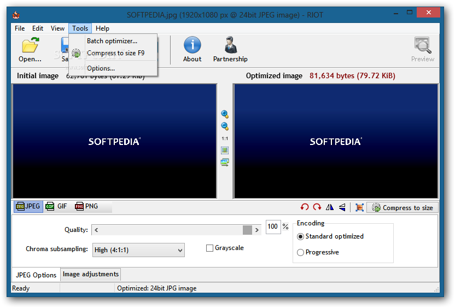Switch to GIF output format
The height and width of the screenshot is (308, 455).
click(56, 206)
